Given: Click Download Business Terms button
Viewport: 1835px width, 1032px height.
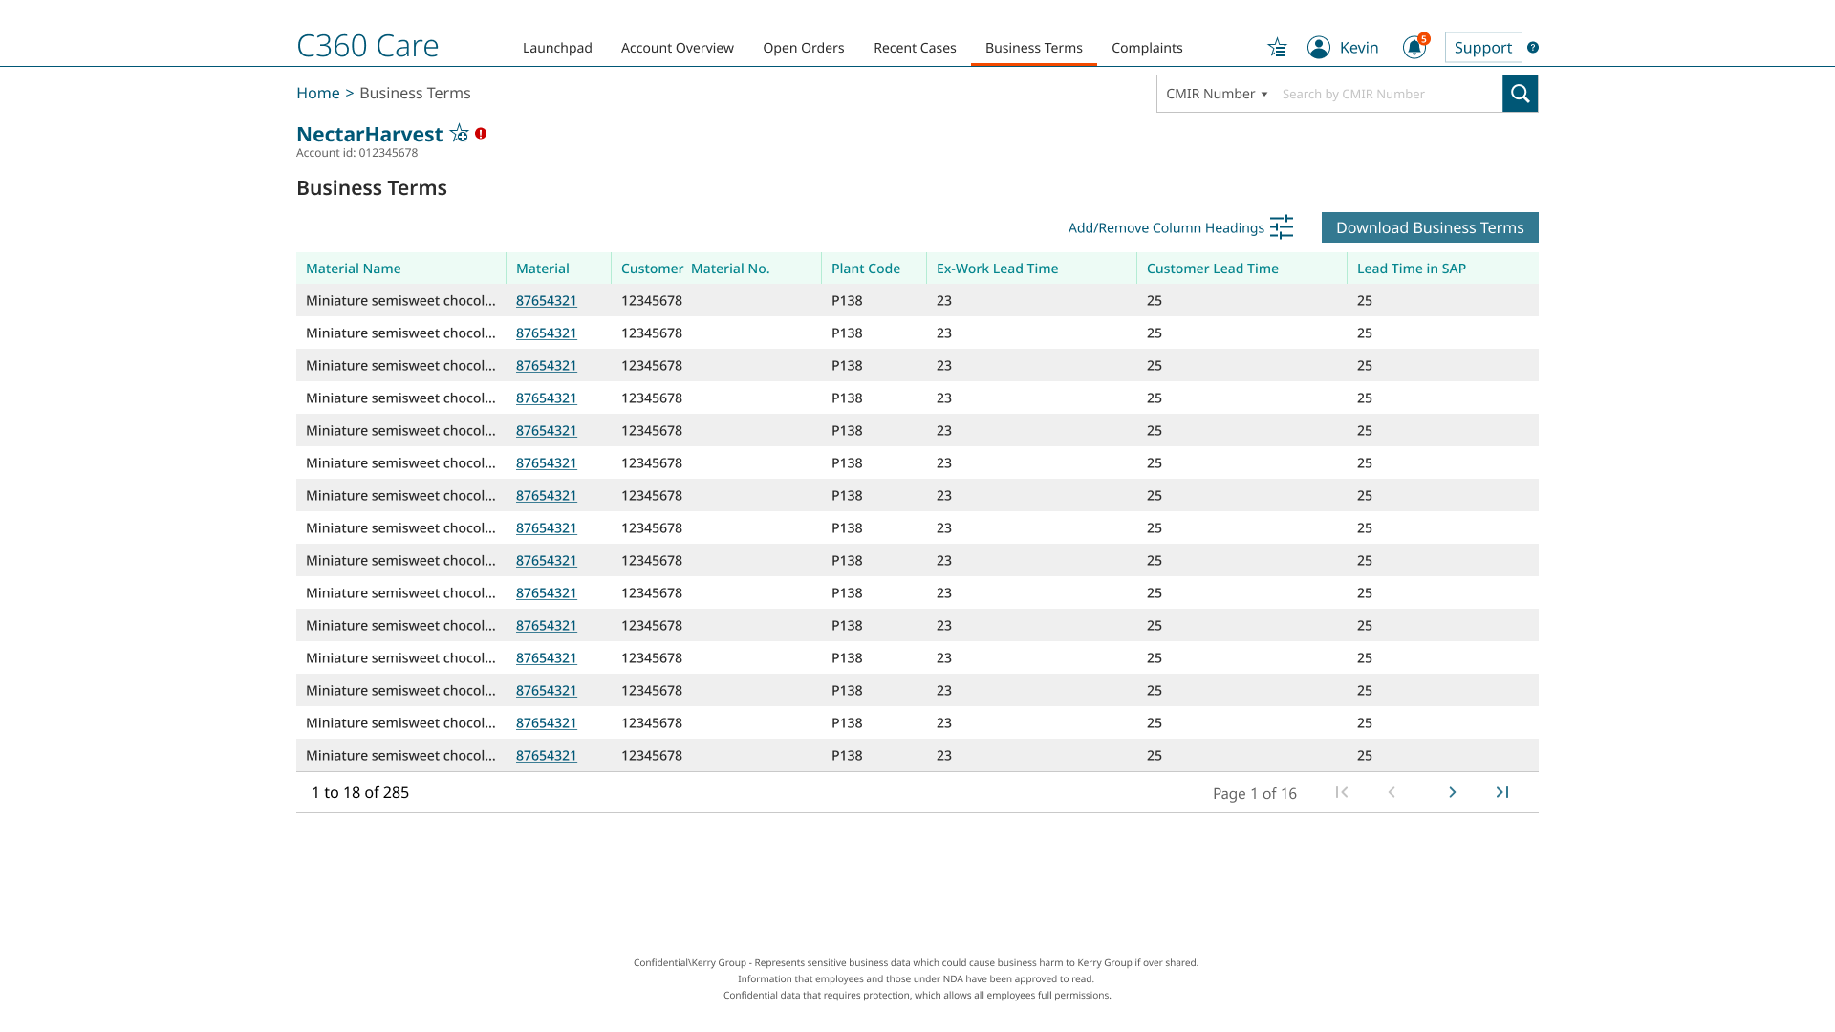Looking at the screenshot, I should 1430,227.
